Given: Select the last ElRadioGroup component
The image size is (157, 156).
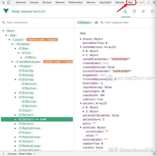Looking at the screenshot, I should 30,146.
